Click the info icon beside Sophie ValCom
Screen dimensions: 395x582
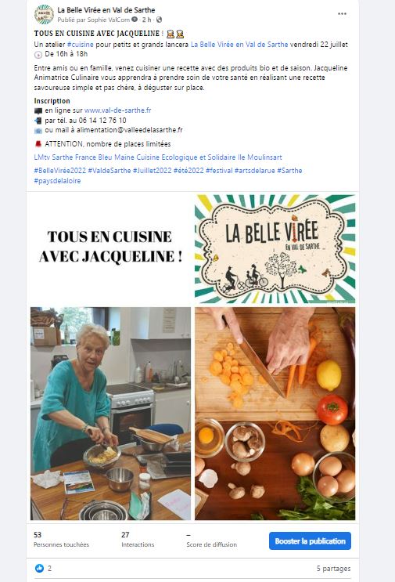(135, 20)
